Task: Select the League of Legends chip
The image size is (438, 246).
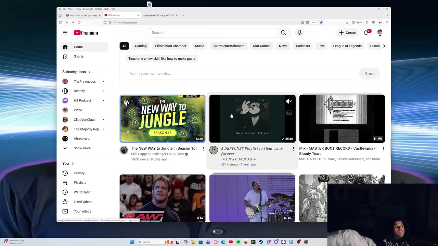Action: click(347, 46)
